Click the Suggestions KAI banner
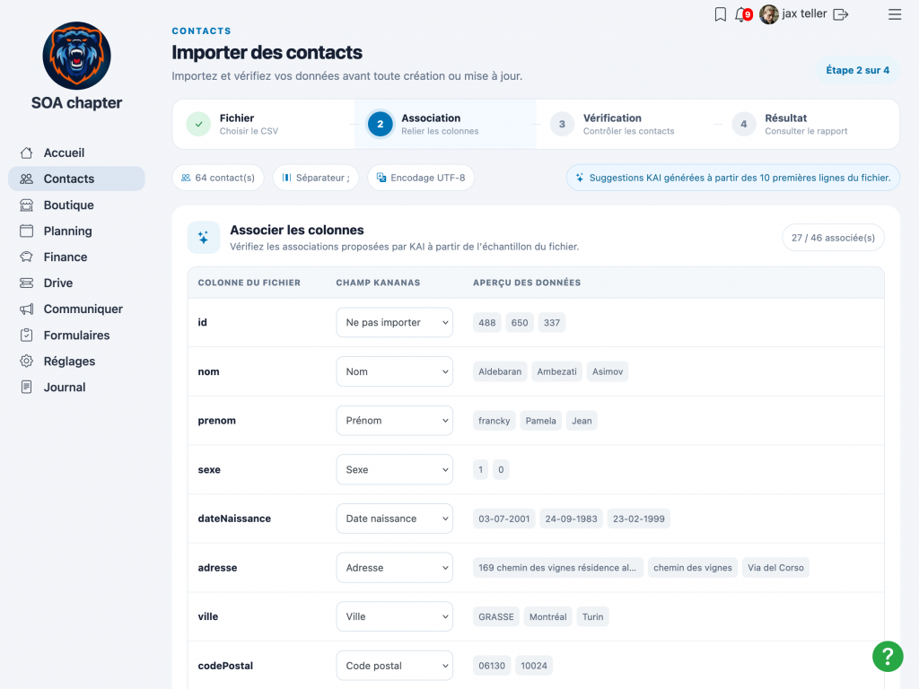This screenshot has width=919, height=689. coord(733,178)
